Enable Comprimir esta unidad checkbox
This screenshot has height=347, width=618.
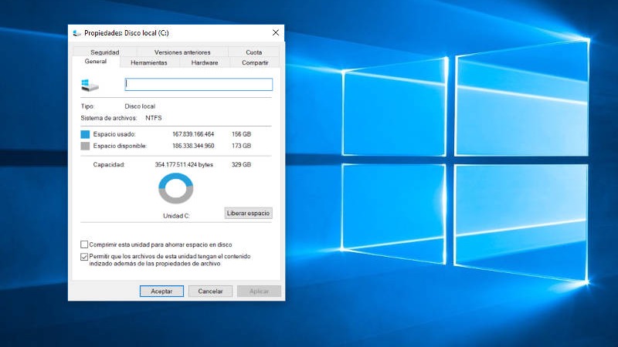(x=84, y=244)
